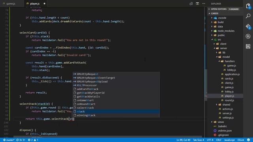Expand the views folder
This screenshot has height=142, width=253.
pos(221,122)
